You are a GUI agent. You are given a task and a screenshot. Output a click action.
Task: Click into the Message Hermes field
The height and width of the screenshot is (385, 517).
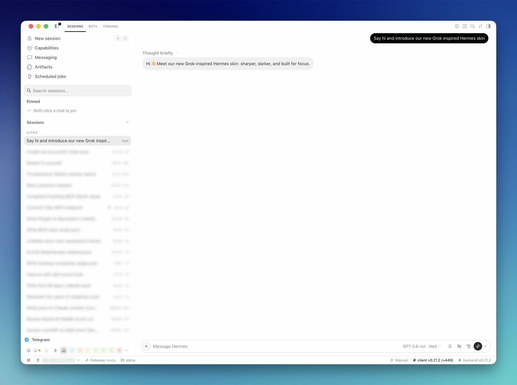coord(275,346)
